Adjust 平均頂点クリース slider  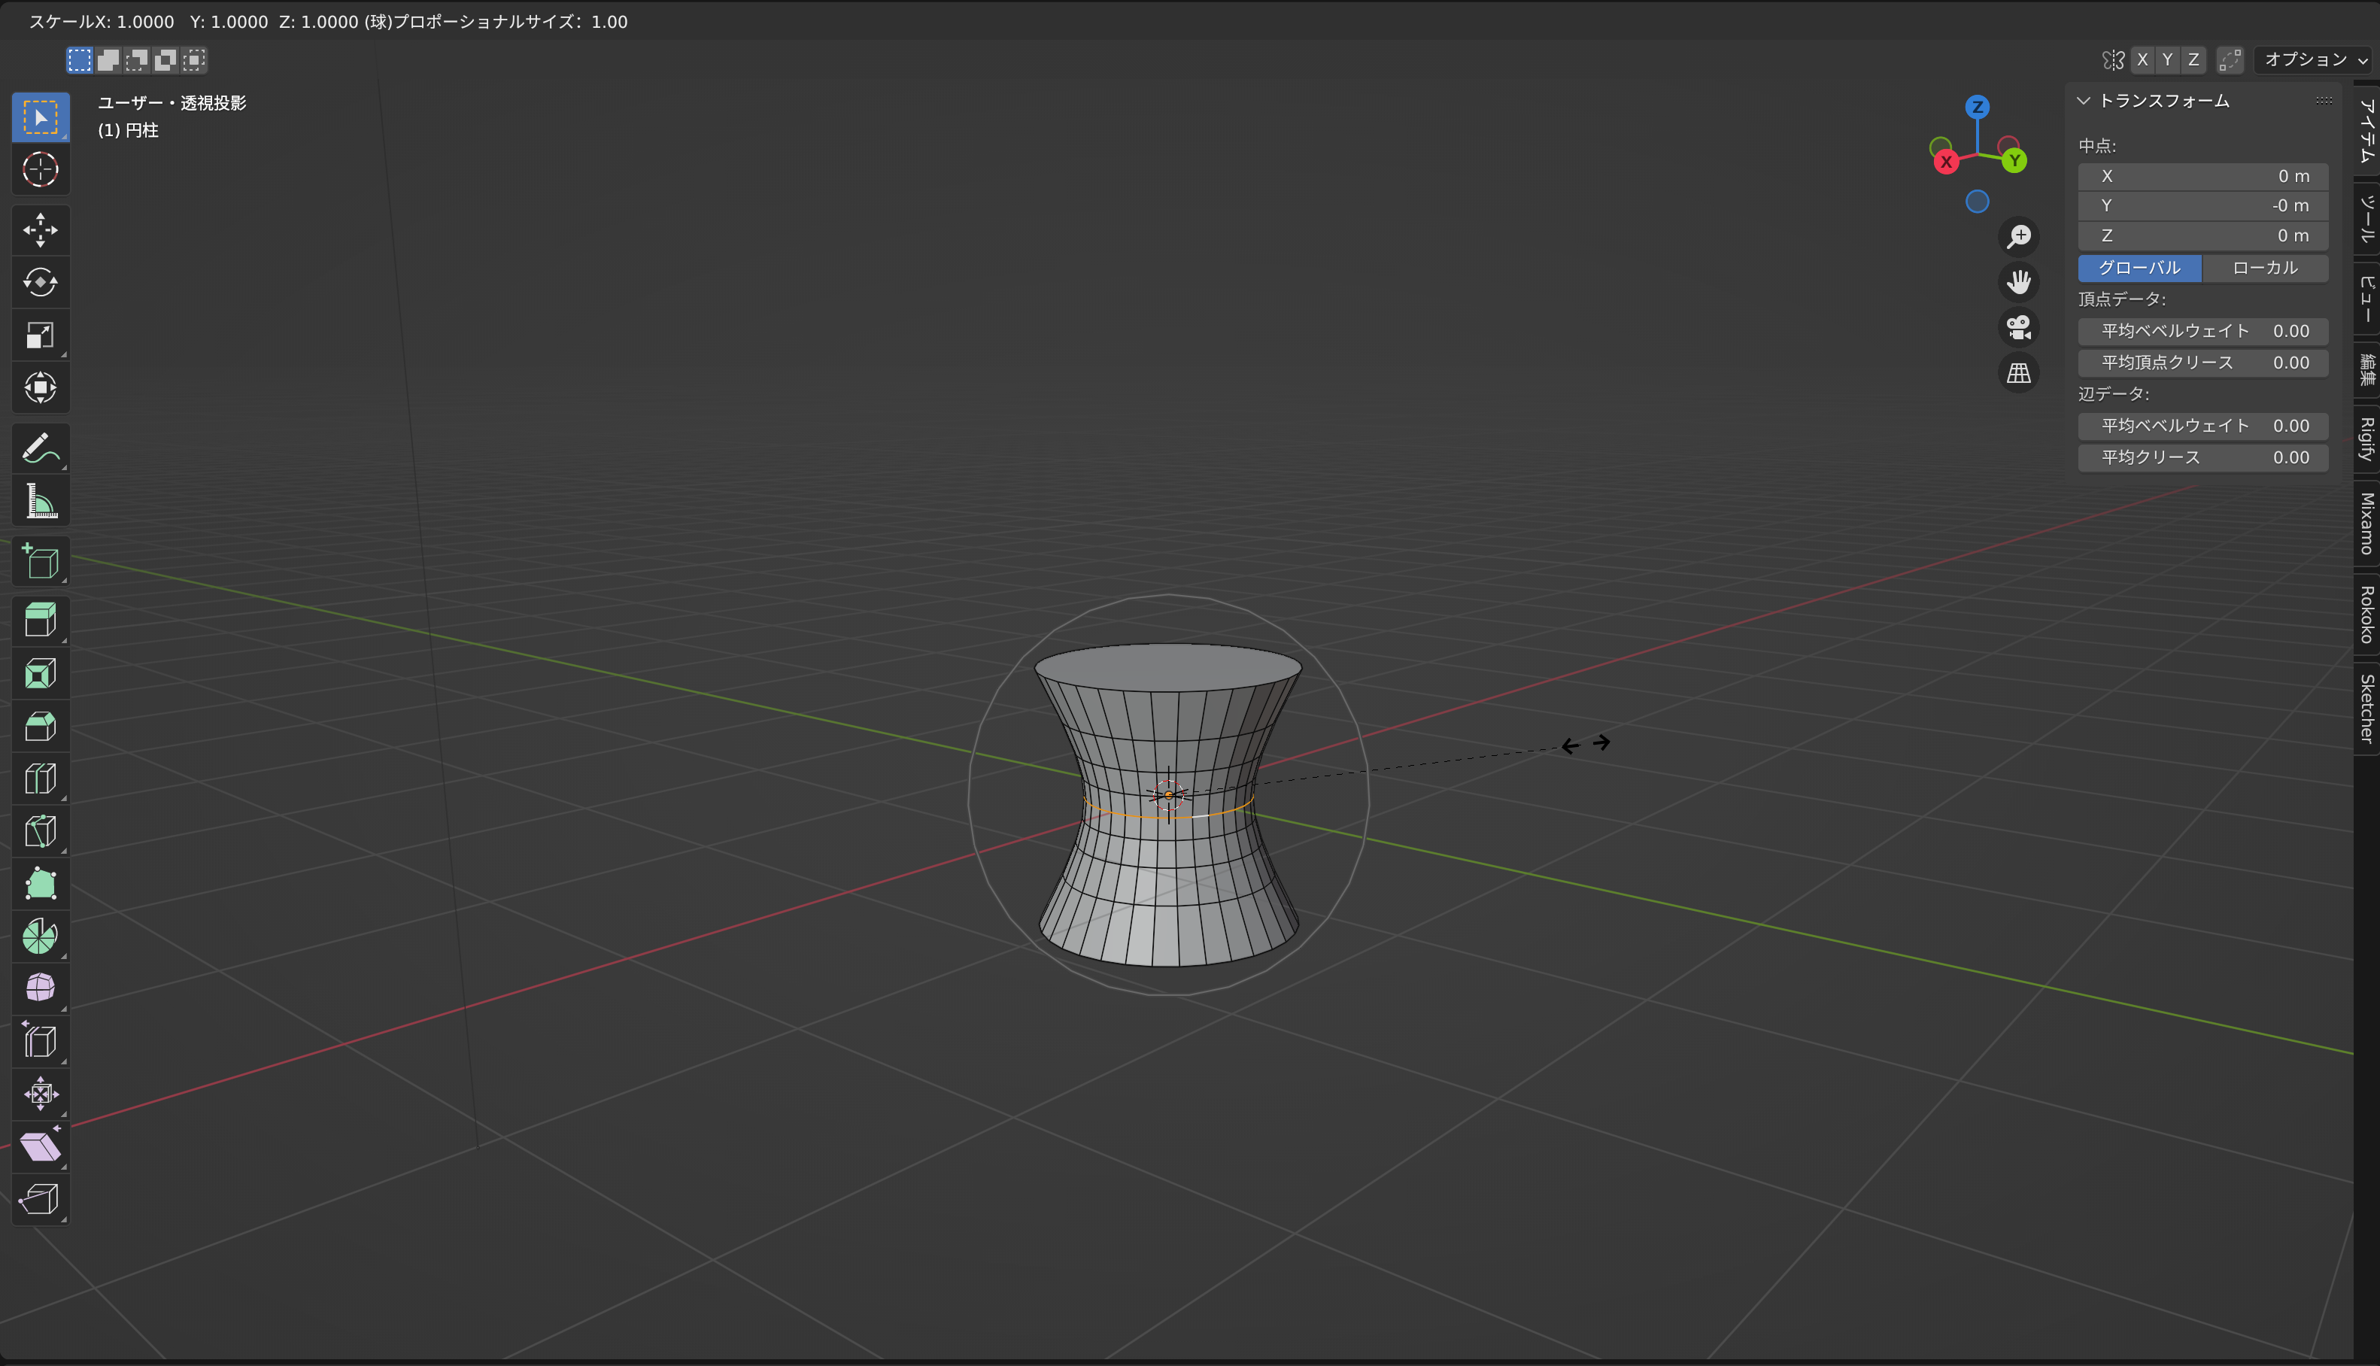[x=2202, y=362]
